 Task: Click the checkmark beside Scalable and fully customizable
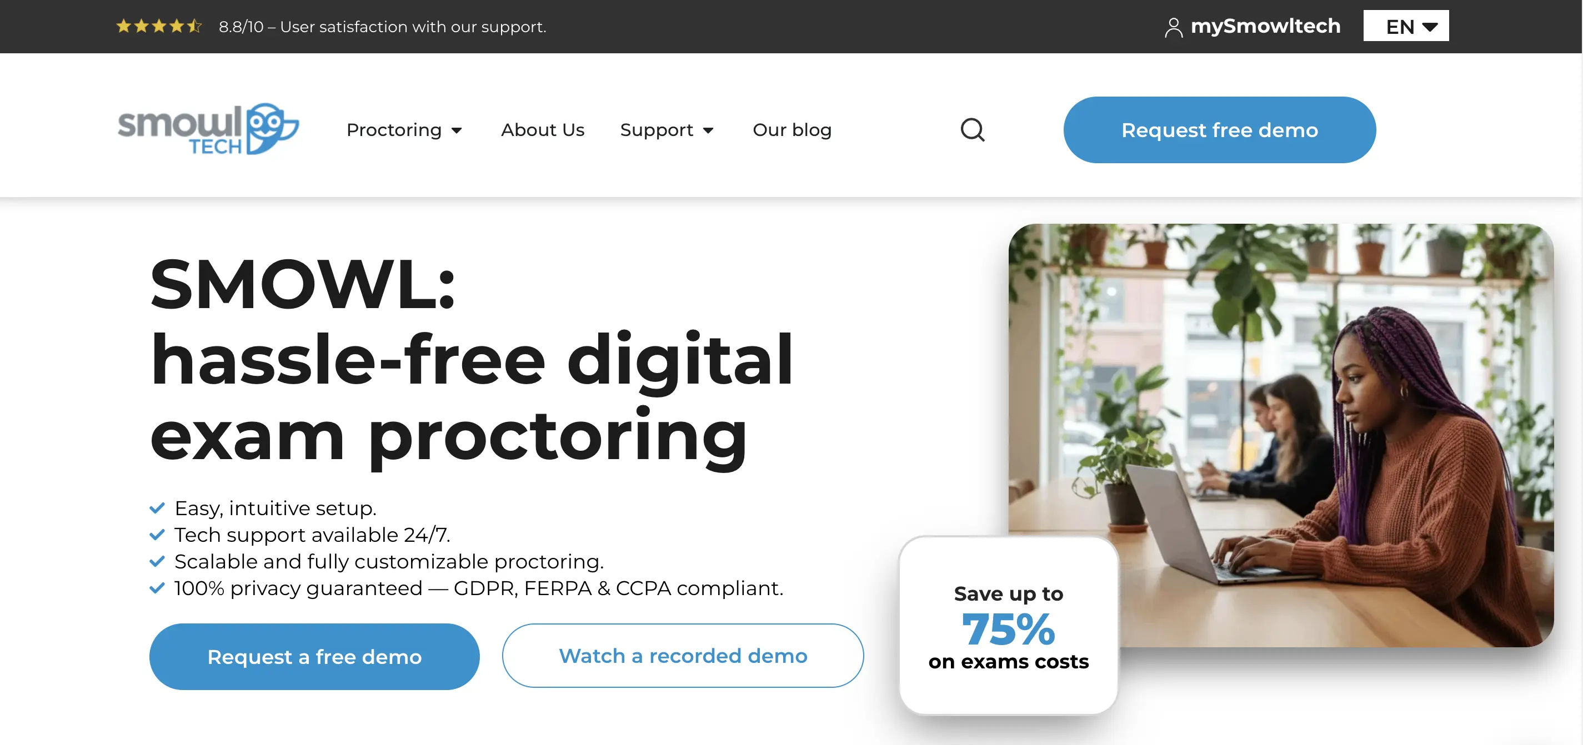[157, 561]
